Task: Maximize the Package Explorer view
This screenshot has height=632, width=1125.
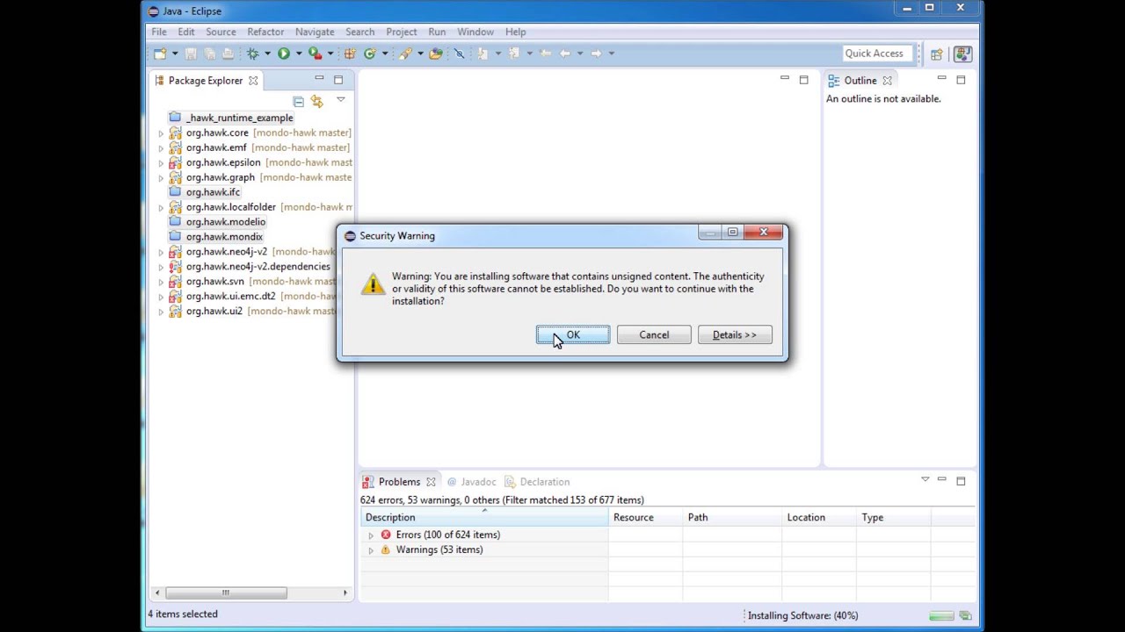Action: (x=338, y=80)
